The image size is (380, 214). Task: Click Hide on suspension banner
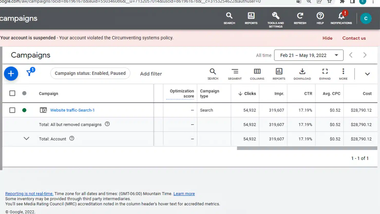point(327,38)
